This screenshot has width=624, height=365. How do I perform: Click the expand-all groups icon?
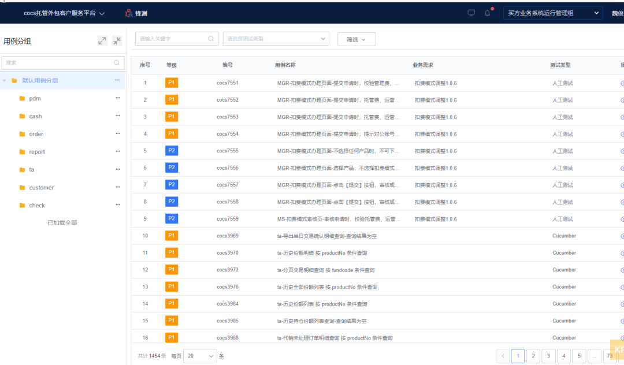pyautogui.click(x=102, y=40)
